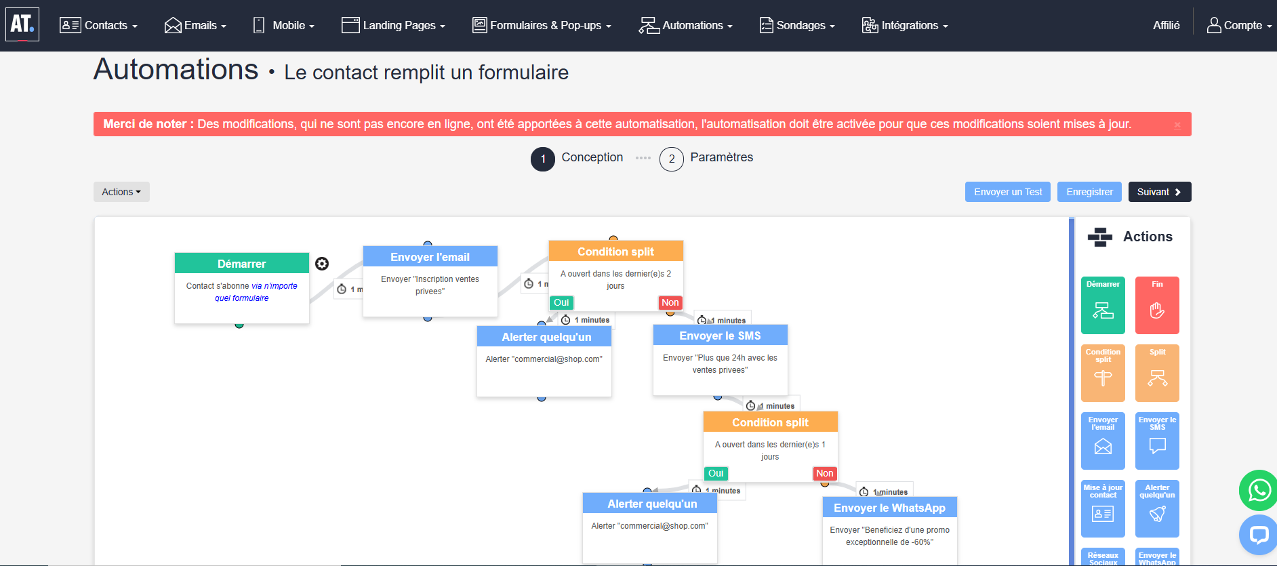Choose the Alerter quelqu'un action tile
This screenshot has width=1277, height=566.
coord(1157,509)
